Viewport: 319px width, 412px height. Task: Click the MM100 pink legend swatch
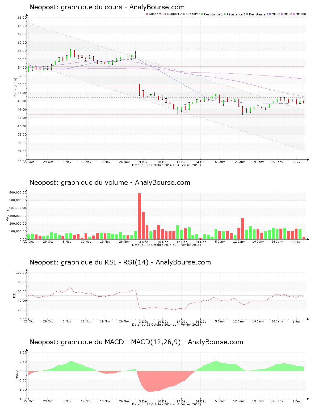[x=294, y=14]
